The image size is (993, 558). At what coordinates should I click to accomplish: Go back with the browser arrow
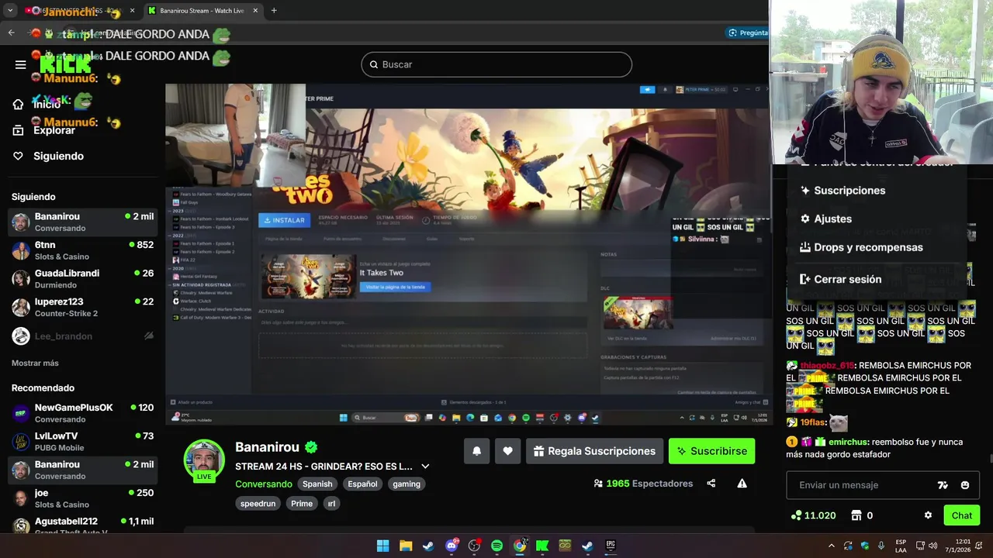point(11,33)
